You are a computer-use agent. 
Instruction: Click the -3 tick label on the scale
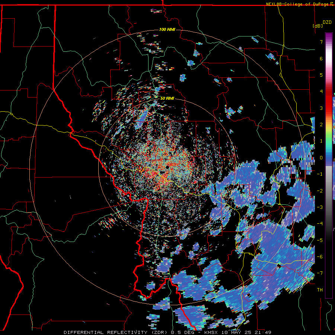click(x=320, y=207)
